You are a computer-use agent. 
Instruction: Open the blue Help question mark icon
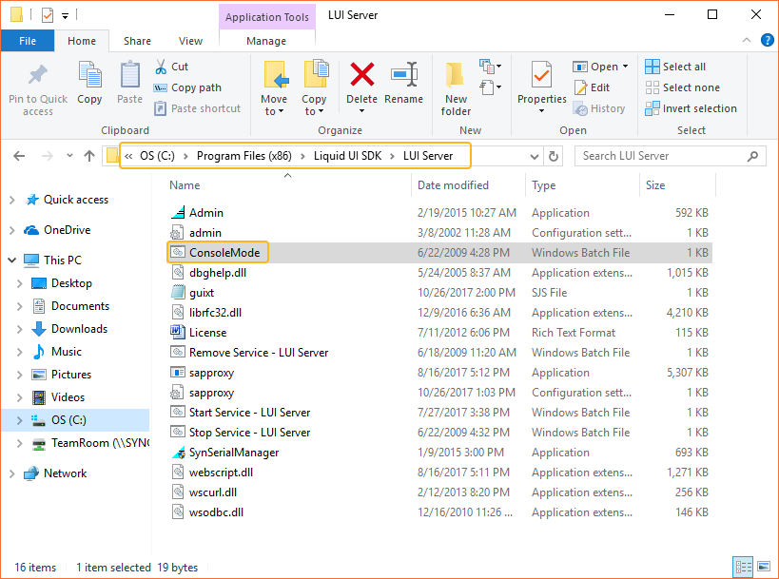tap(767, 40)
